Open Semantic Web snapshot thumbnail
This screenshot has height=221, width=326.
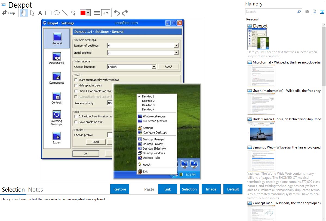pos(261,161)
